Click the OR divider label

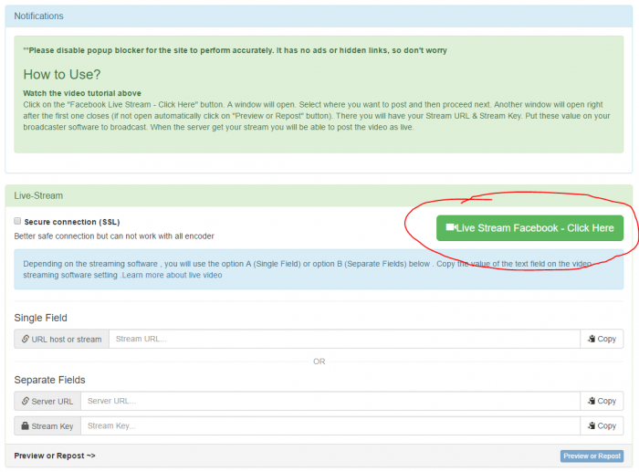click(x=319, y=362)
